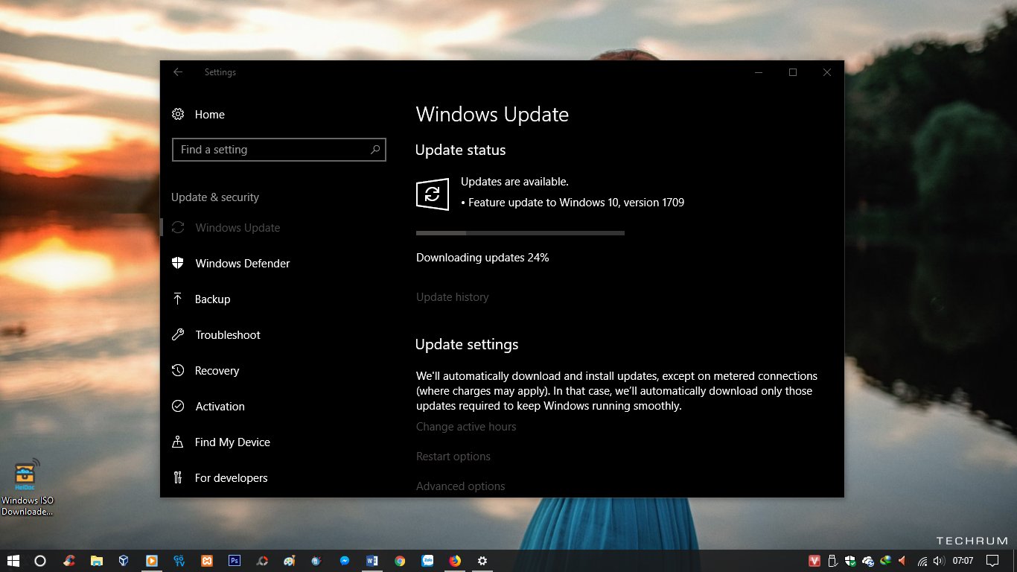Click the update status refresh icon
1017x572 pixels.
click(x=433, y=194)
